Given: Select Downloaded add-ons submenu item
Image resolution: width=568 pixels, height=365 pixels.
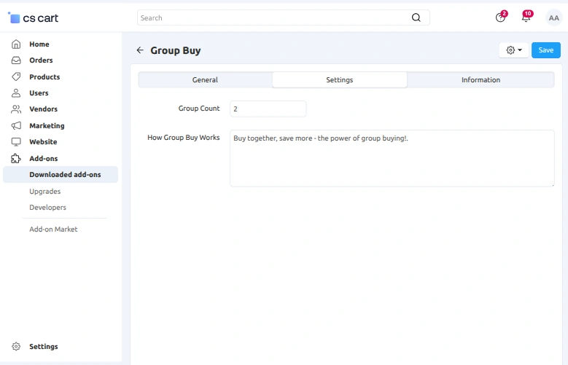Looking at the screenshot, I should pos(61,175).
